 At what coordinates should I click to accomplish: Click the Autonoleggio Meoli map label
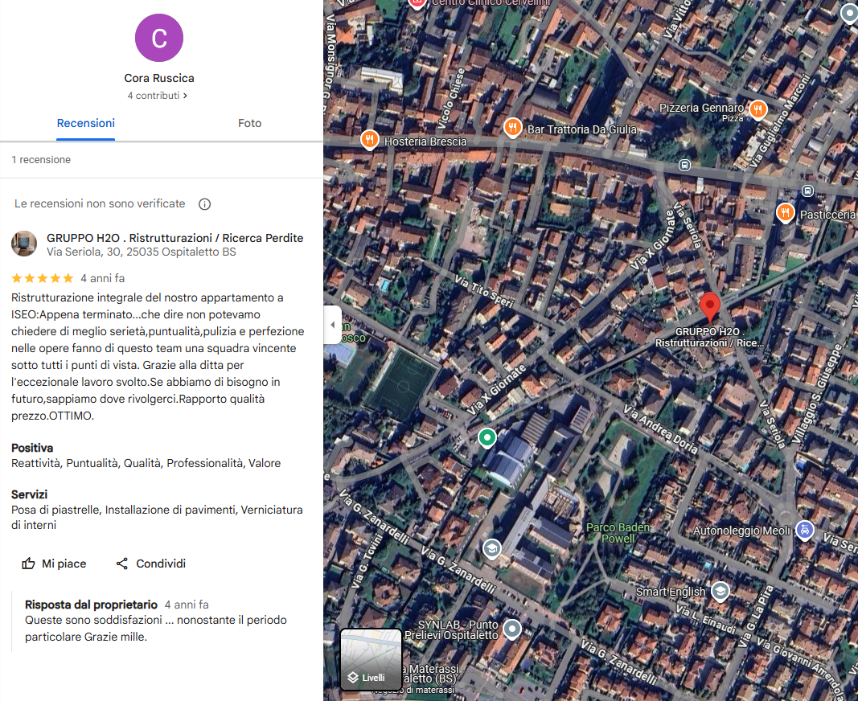tap(741, 531)
